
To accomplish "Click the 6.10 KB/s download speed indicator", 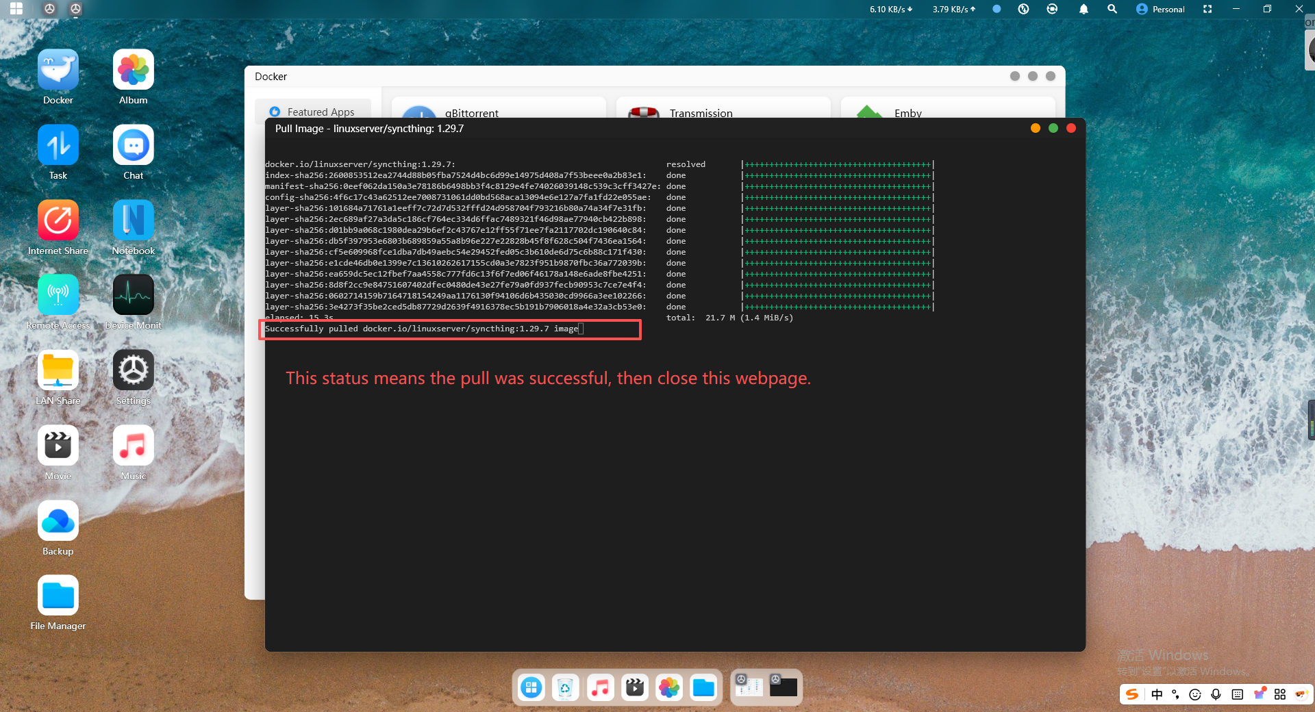I will tap(890, 9).
